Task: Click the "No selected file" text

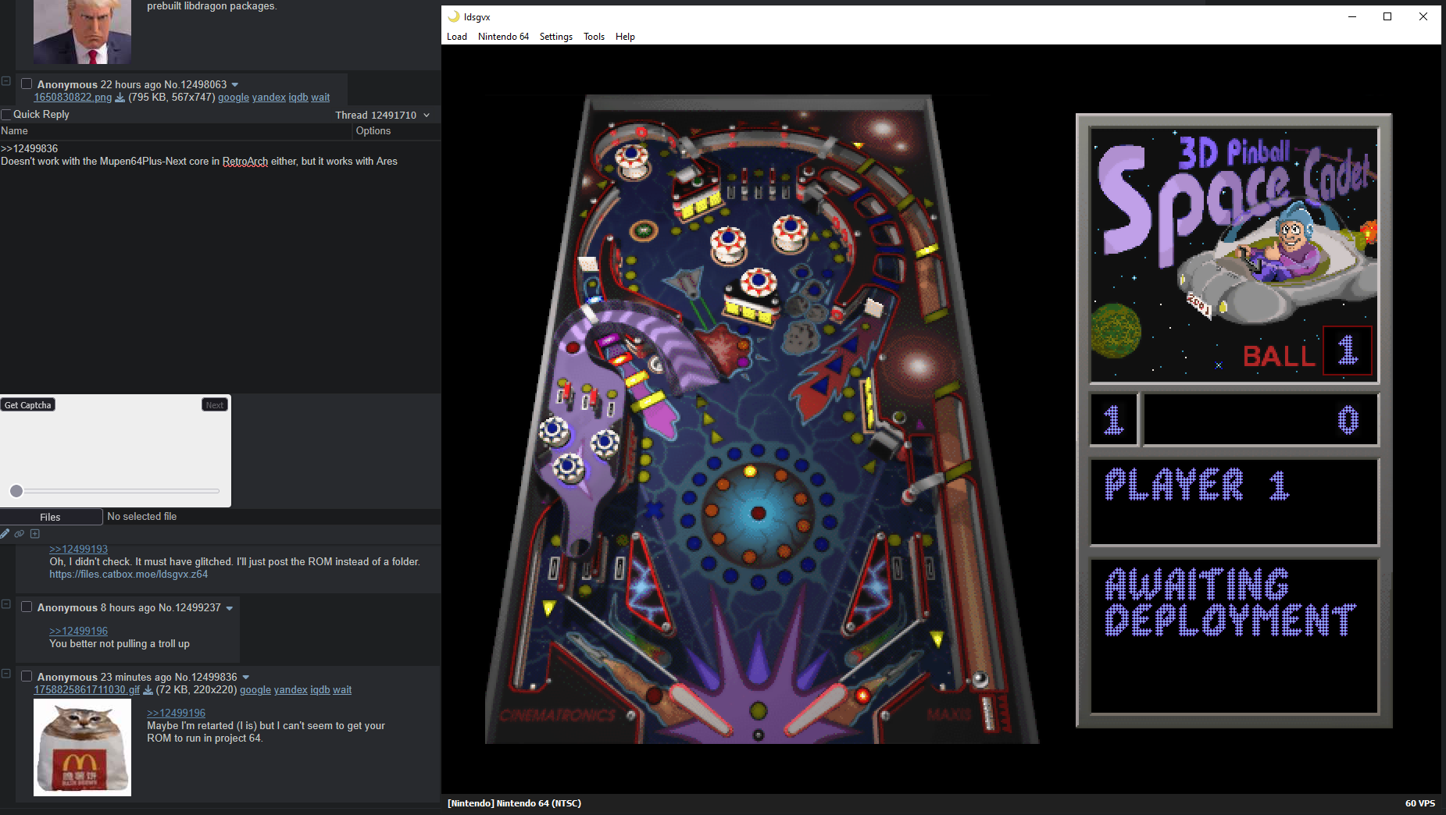Action: [x=142, y=517]
